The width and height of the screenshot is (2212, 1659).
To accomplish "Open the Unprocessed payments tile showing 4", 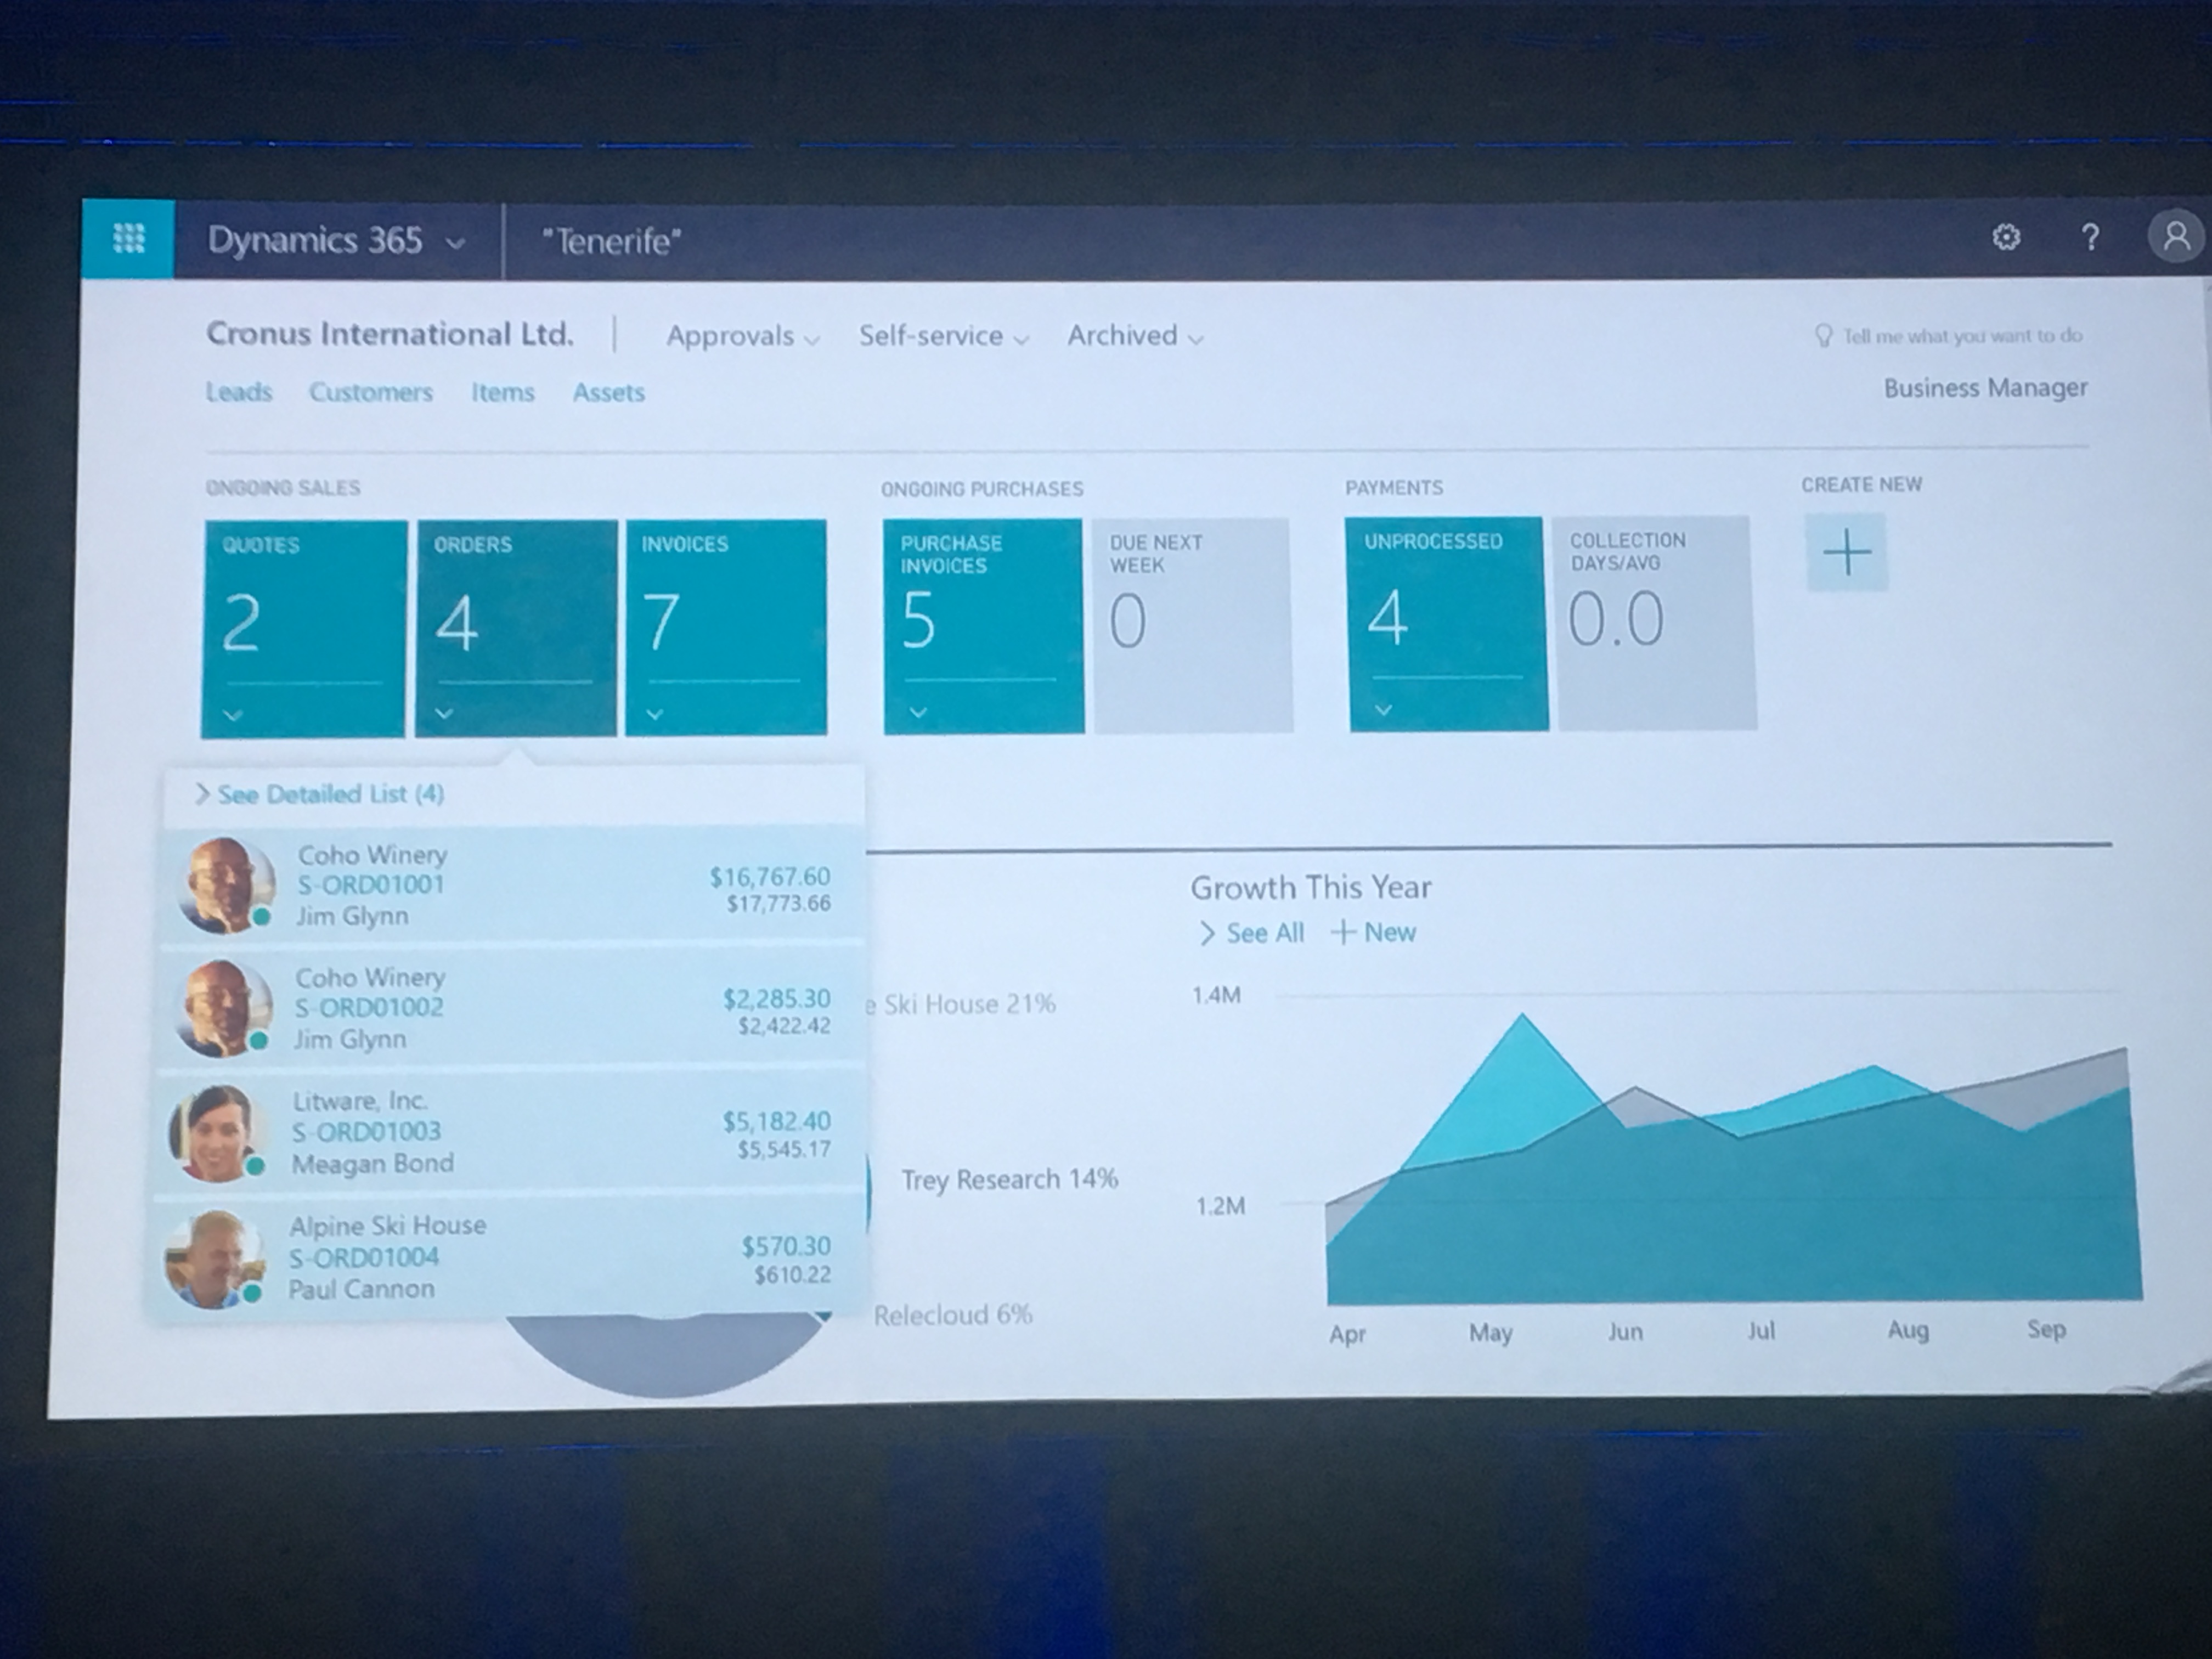I will point(1447,624).
